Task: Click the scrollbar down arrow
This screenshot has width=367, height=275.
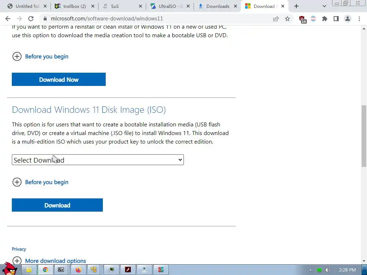Action: point(364,261)
